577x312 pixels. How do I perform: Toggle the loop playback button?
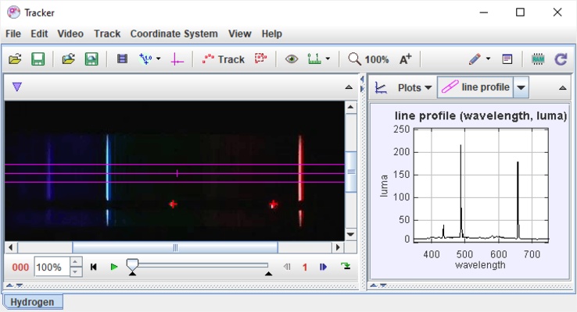346,267
